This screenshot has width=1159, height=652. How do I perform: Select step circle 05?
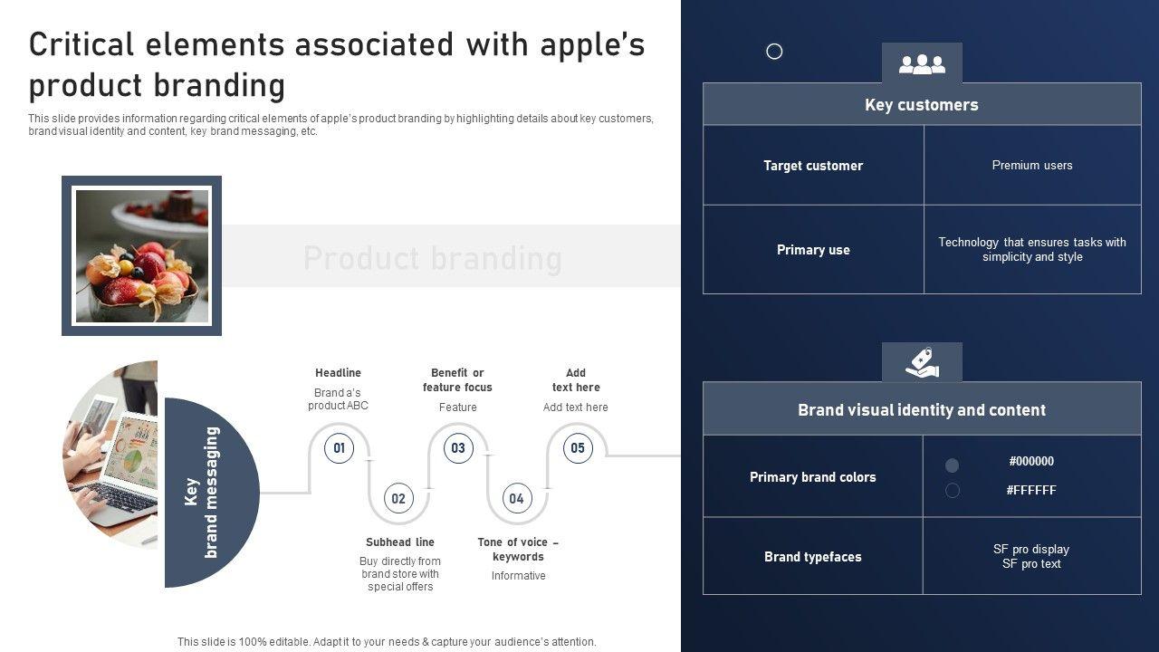tap(578, 447)
